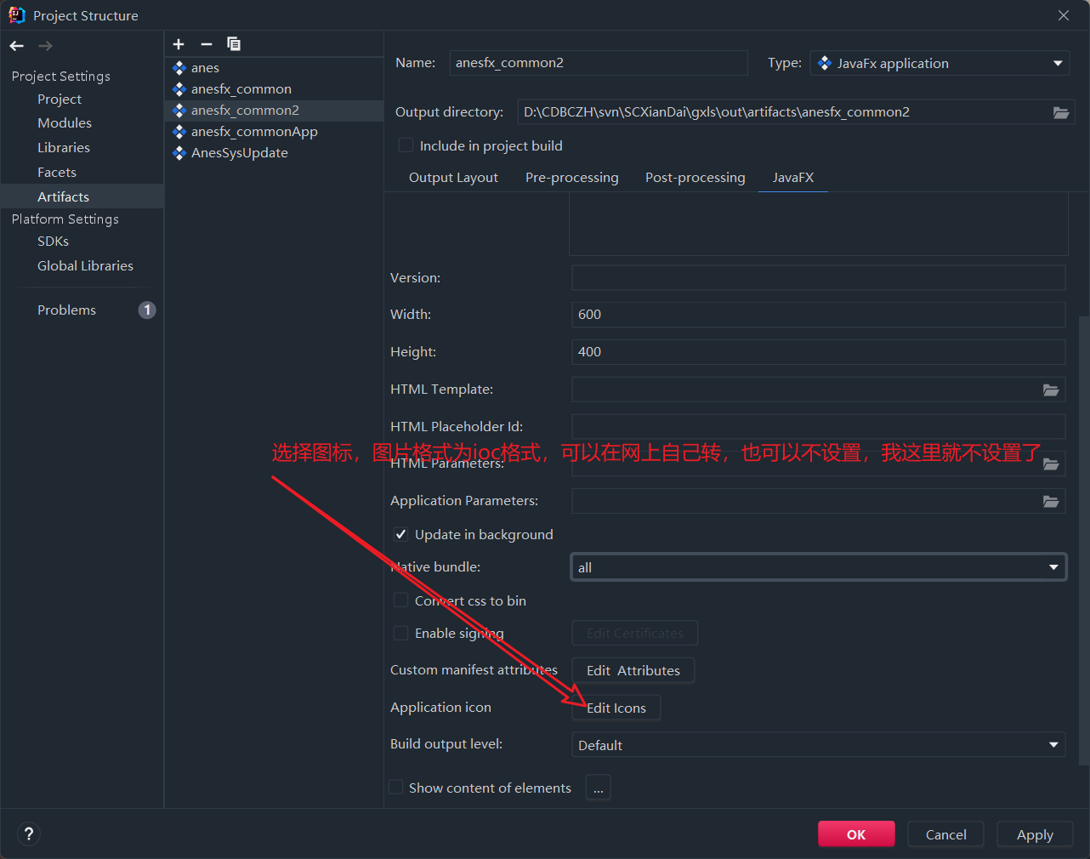Screen dimensions: 1090x859
Task: Switch to Output Layout tab
Action: [x=453, y=177]
